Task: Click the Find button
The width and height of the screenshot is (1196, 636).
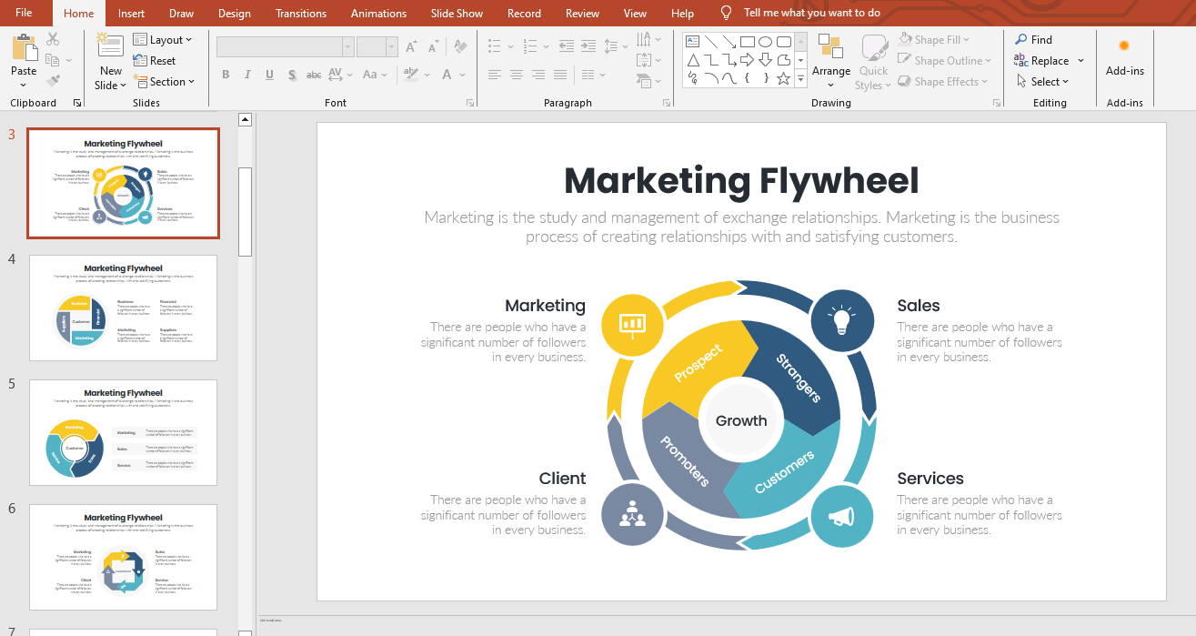Action: (x=1033, y=40)
